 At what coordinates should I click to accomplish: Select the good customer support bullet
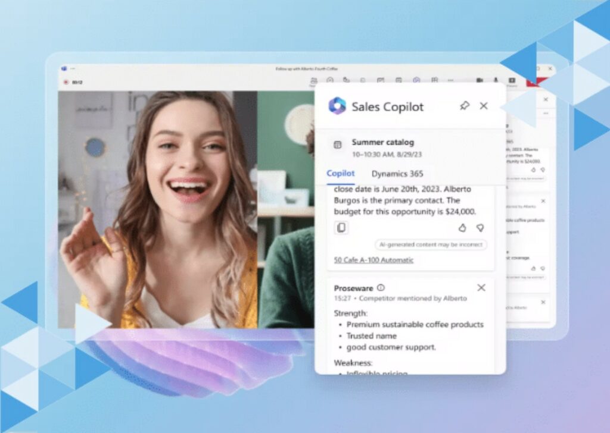pyautogui.click(x=391, y=347)
